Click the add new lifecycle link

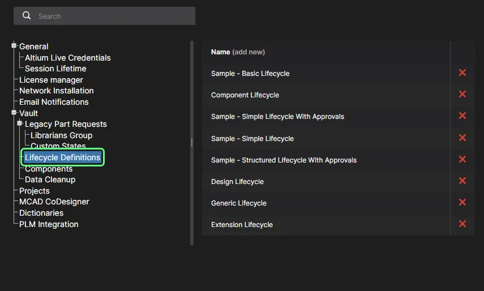[x=249, y=52]
